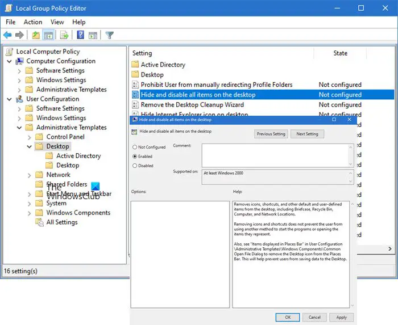Select the Disabled radio button

(135, 166)
